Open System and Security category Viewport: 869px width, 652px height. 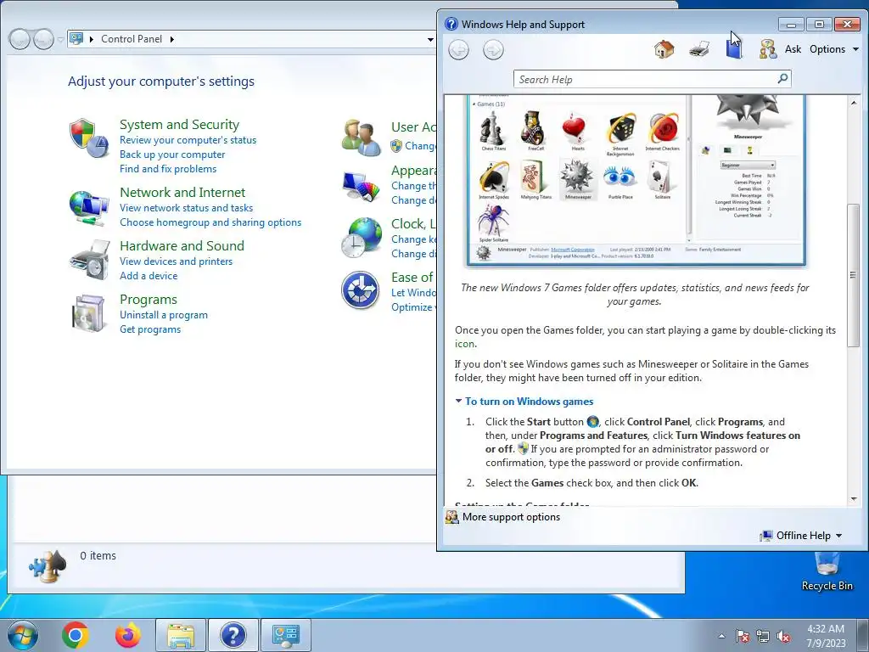pyautogui.click(x=180, y=125)
